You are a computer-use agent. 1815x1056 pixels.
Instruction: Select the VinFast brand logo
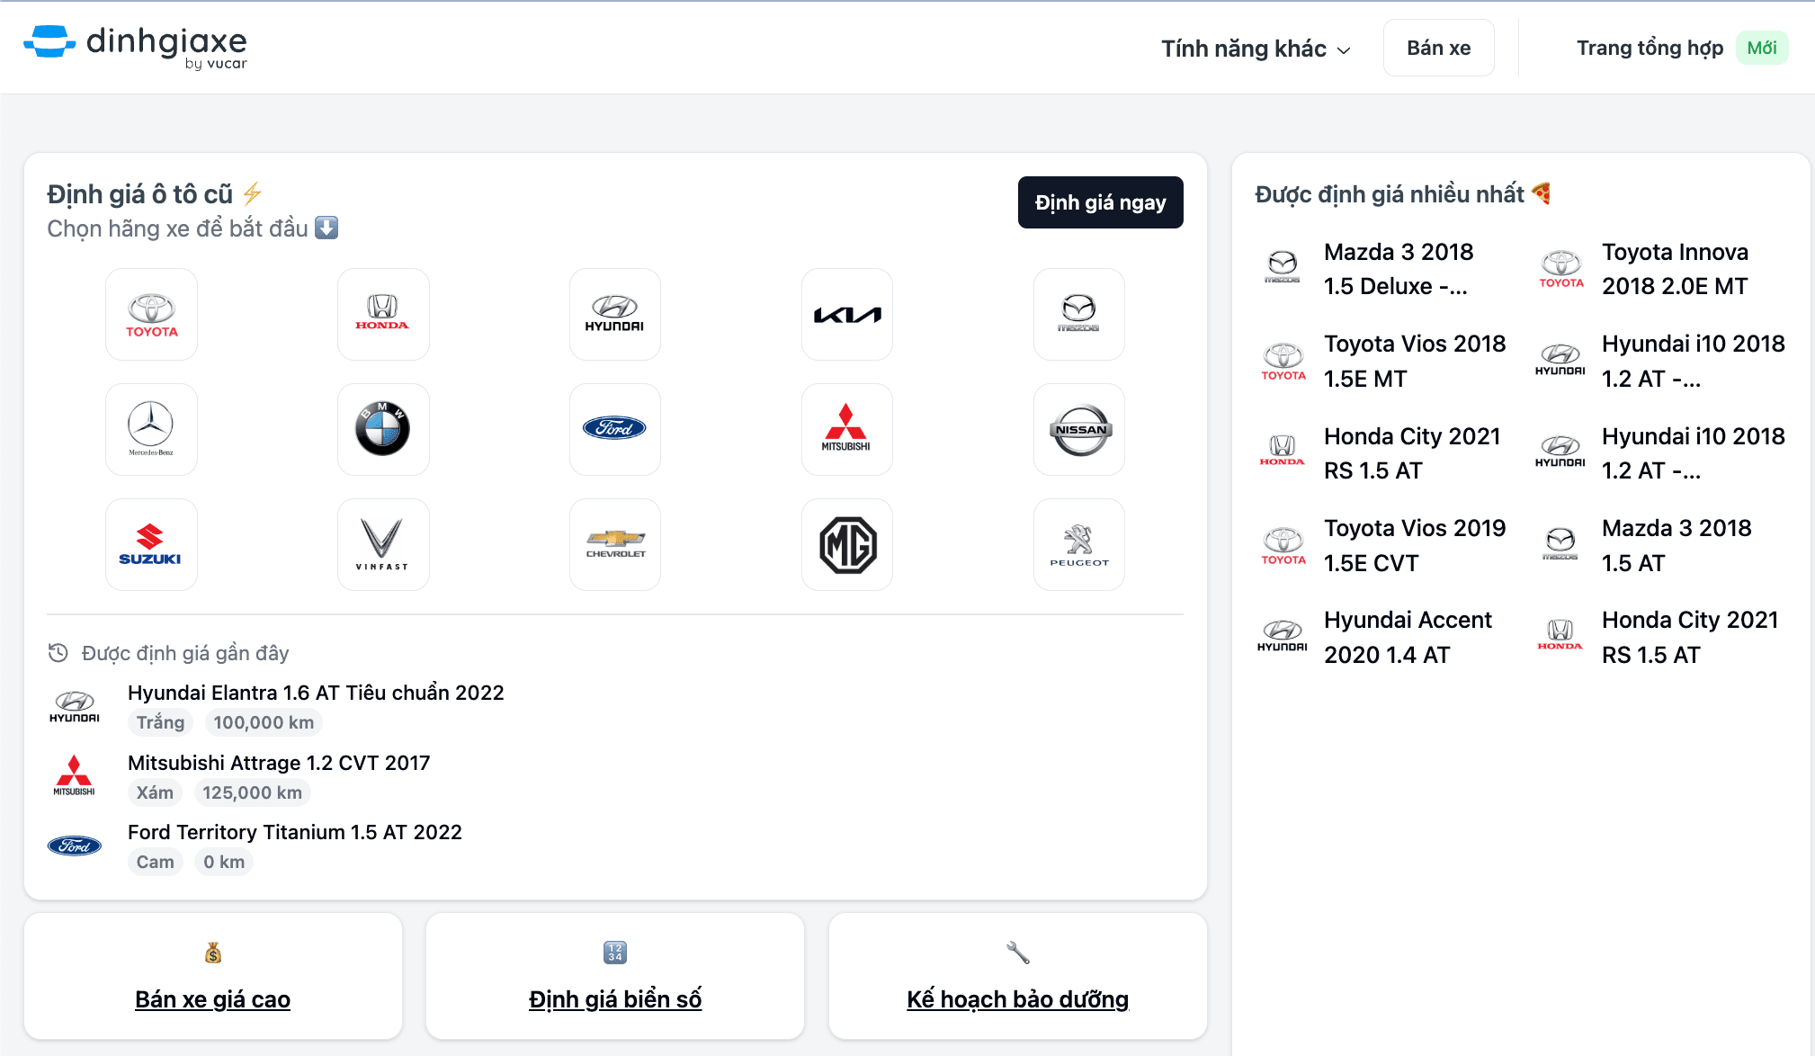pos(383,545)
